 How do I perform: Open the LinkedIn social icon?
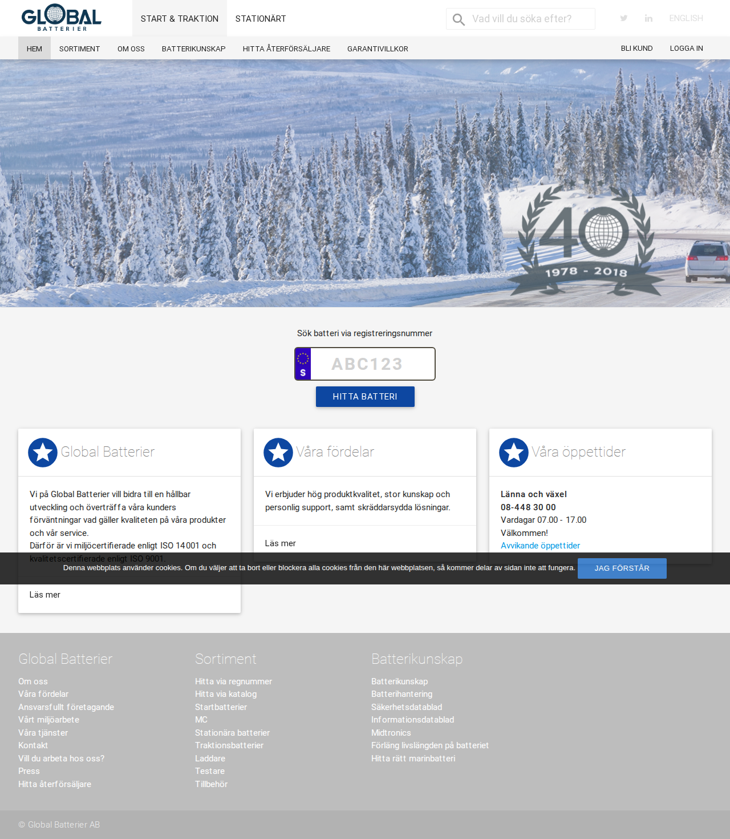(648, 18)
